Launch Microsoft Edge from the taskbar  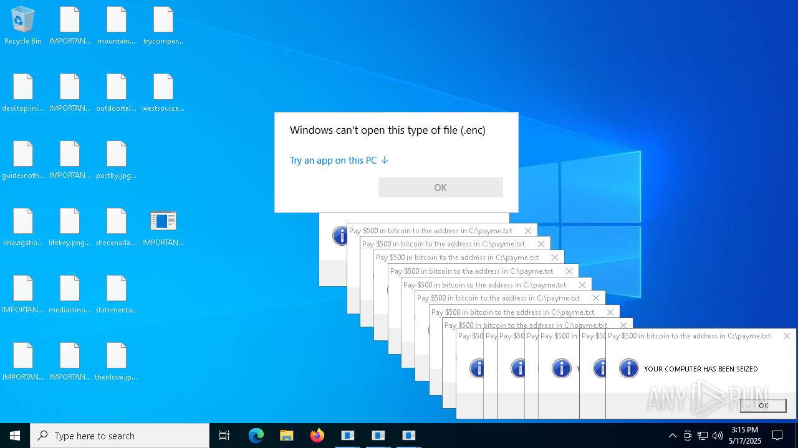256,436
